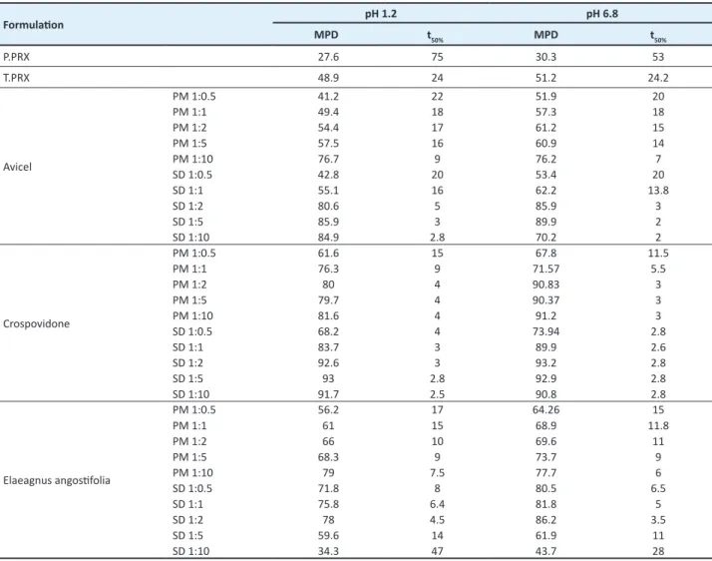Screen dimensions: 712x561
Task: Select the P.PRX row label
Action: coord(16,57)
